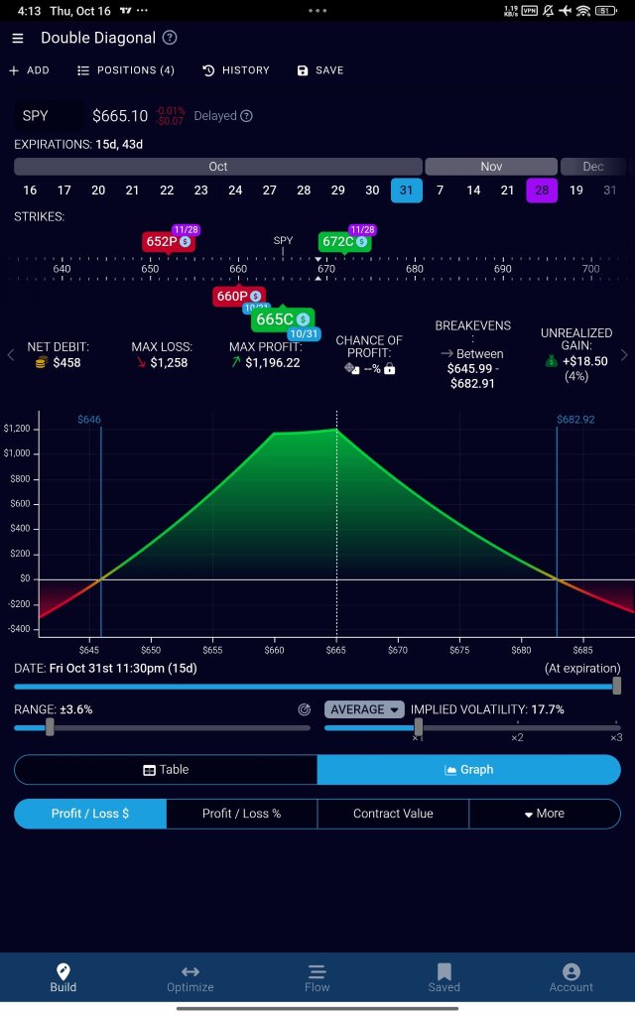Select the Nov 28 expiration date
Image resolution: width=635 pixels, height=1016 pixels.
click(x=542, y=190)
